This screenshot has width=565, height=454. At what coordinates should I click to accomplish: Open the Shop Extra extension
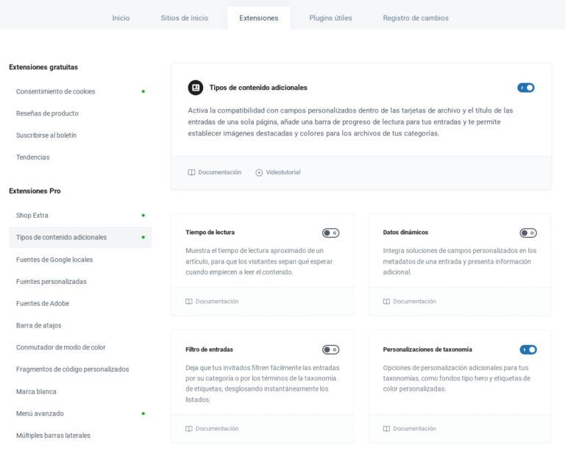point(80,216)
